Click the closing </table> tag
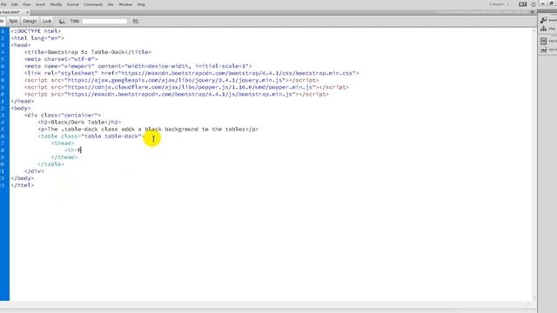This screenshot has width=557, height=313. click(51, 164)
